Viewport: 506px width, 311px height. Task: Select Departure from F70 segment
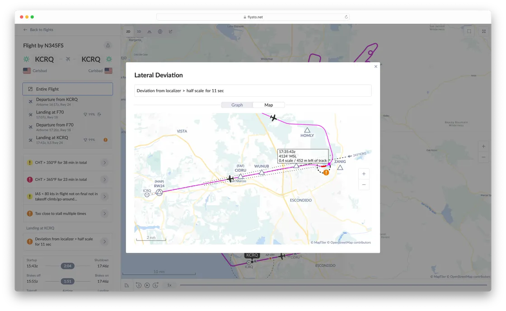(68, 127)
